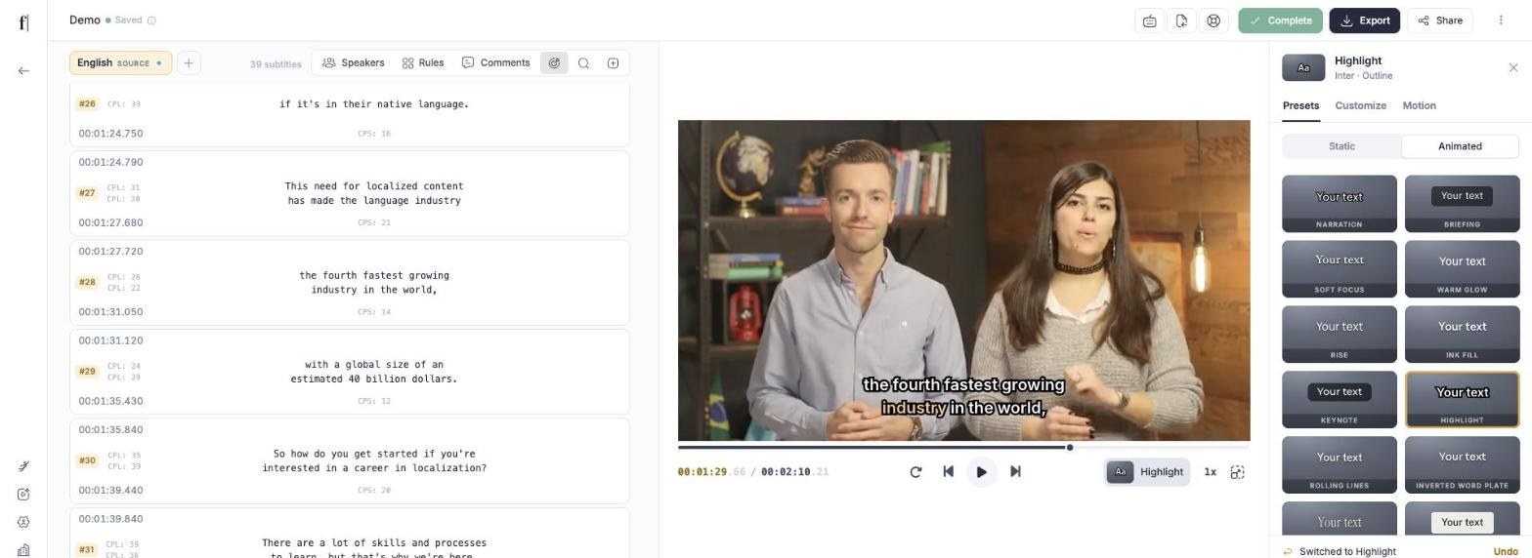Add a subtitle with plus-square icon
The height and width of the screenshot is (558, 1532).
click(x=613, y=62)
